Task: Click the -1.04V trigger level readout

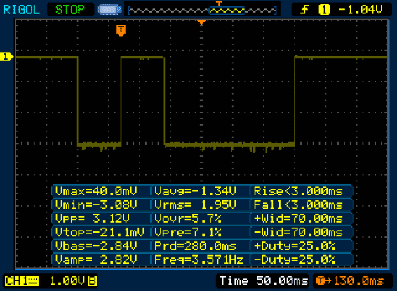Action: (360, 10)
